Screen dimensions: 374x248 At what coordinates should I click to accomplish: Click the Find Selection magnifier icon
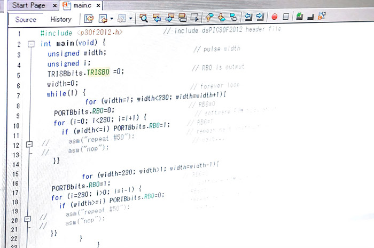144,18
